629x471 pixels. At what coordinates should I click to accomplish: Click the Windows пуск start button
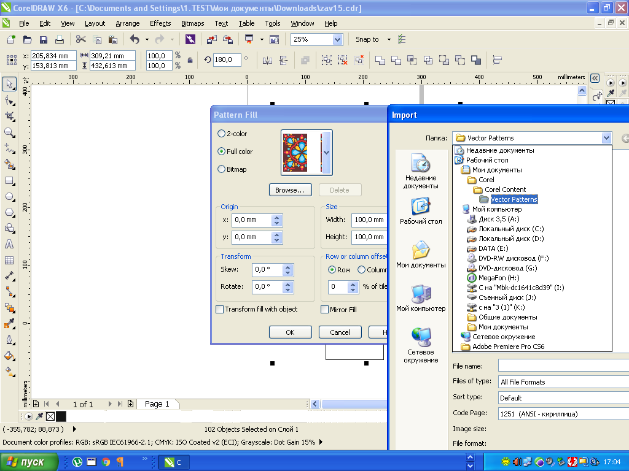coord(28,462)
